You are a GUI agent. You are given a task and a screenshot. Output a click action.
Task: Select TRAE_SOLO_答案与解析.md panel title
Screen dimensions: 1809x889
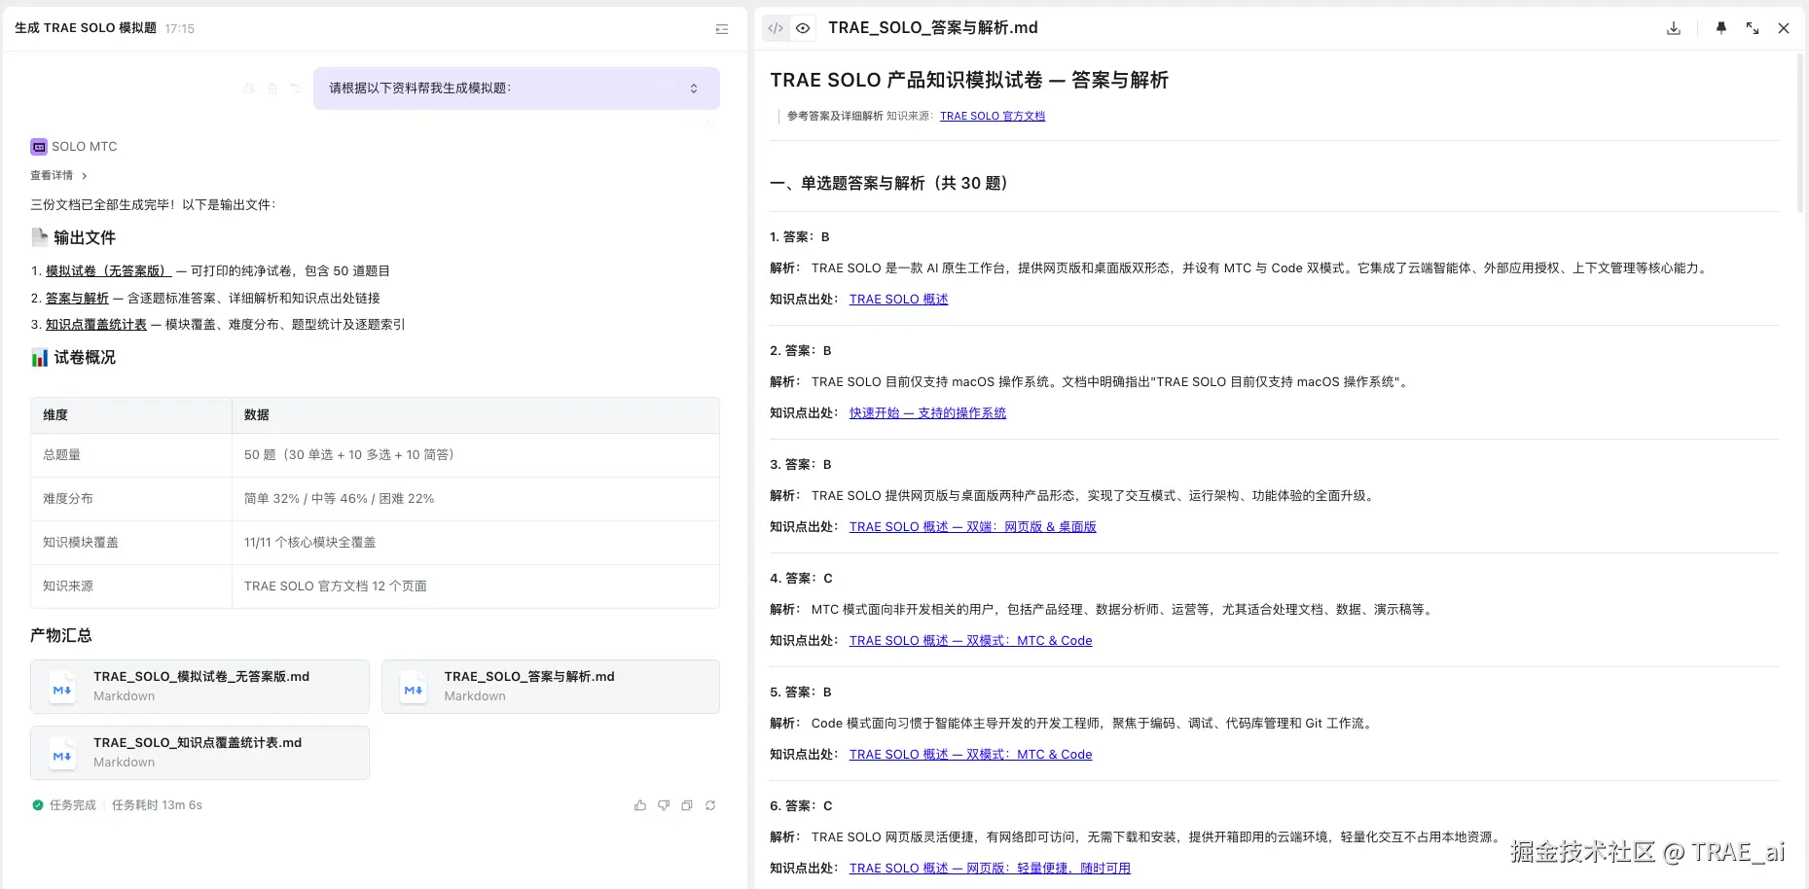(x=933, y=28)
